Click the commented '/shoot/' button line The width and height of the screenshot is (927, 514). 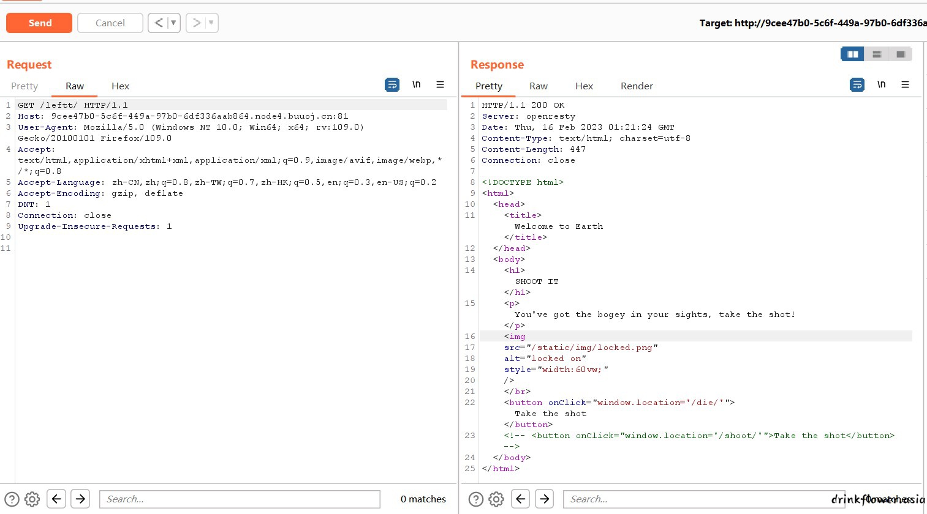pos(699,436)
